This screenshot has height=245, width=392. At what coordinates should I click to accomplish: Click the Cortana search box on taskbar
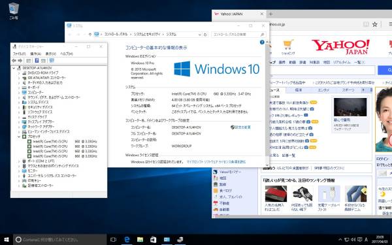pos(59,240)
